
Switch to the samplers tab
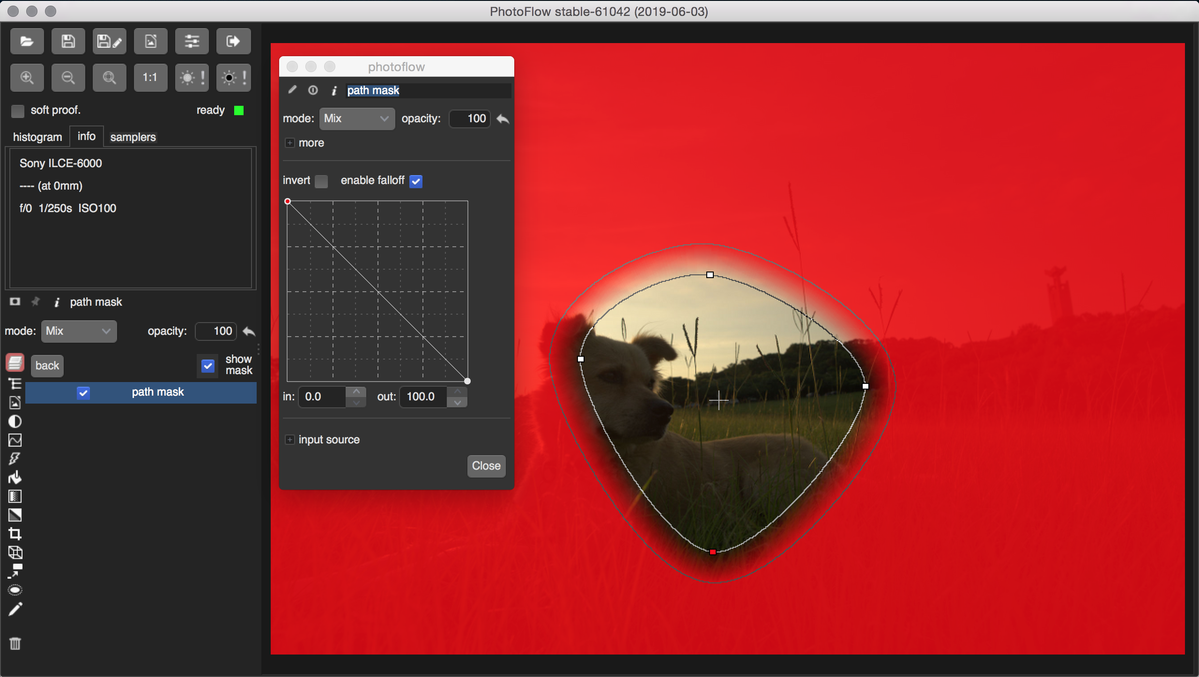(x=133, y=137)
